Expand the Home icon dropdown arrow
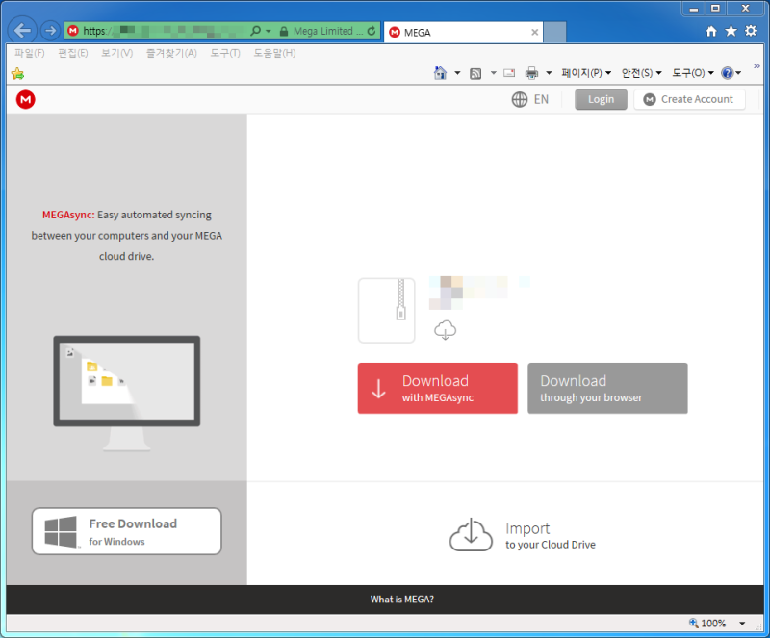 click(457, 73)
